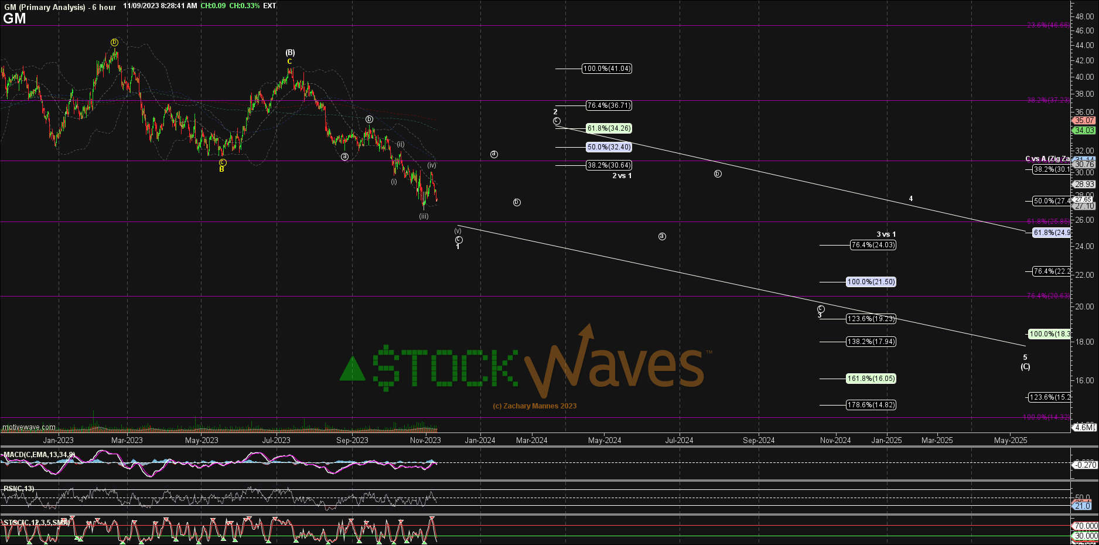The width and height of the screenshot is (1099, 545).
Task: Select the 38.2%(30.64) retracement label
Action: 609,165
